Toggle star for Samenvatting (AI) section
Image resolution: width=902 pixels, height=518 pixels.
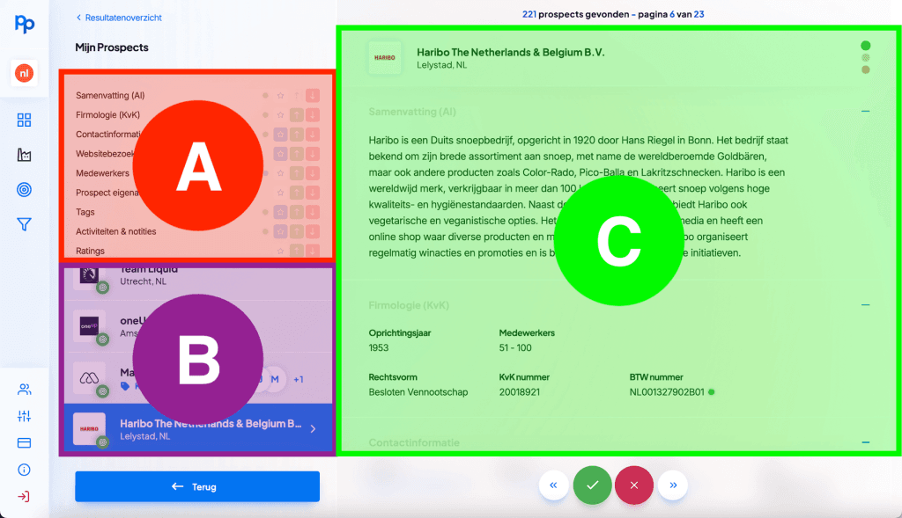pyautogui.click(x=280, y=95)
